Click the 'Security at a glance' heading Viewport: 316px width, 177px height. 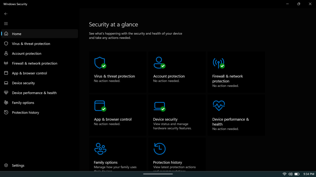click(114, 25)
